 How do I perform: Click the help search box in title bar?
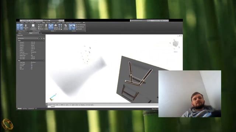138,21
